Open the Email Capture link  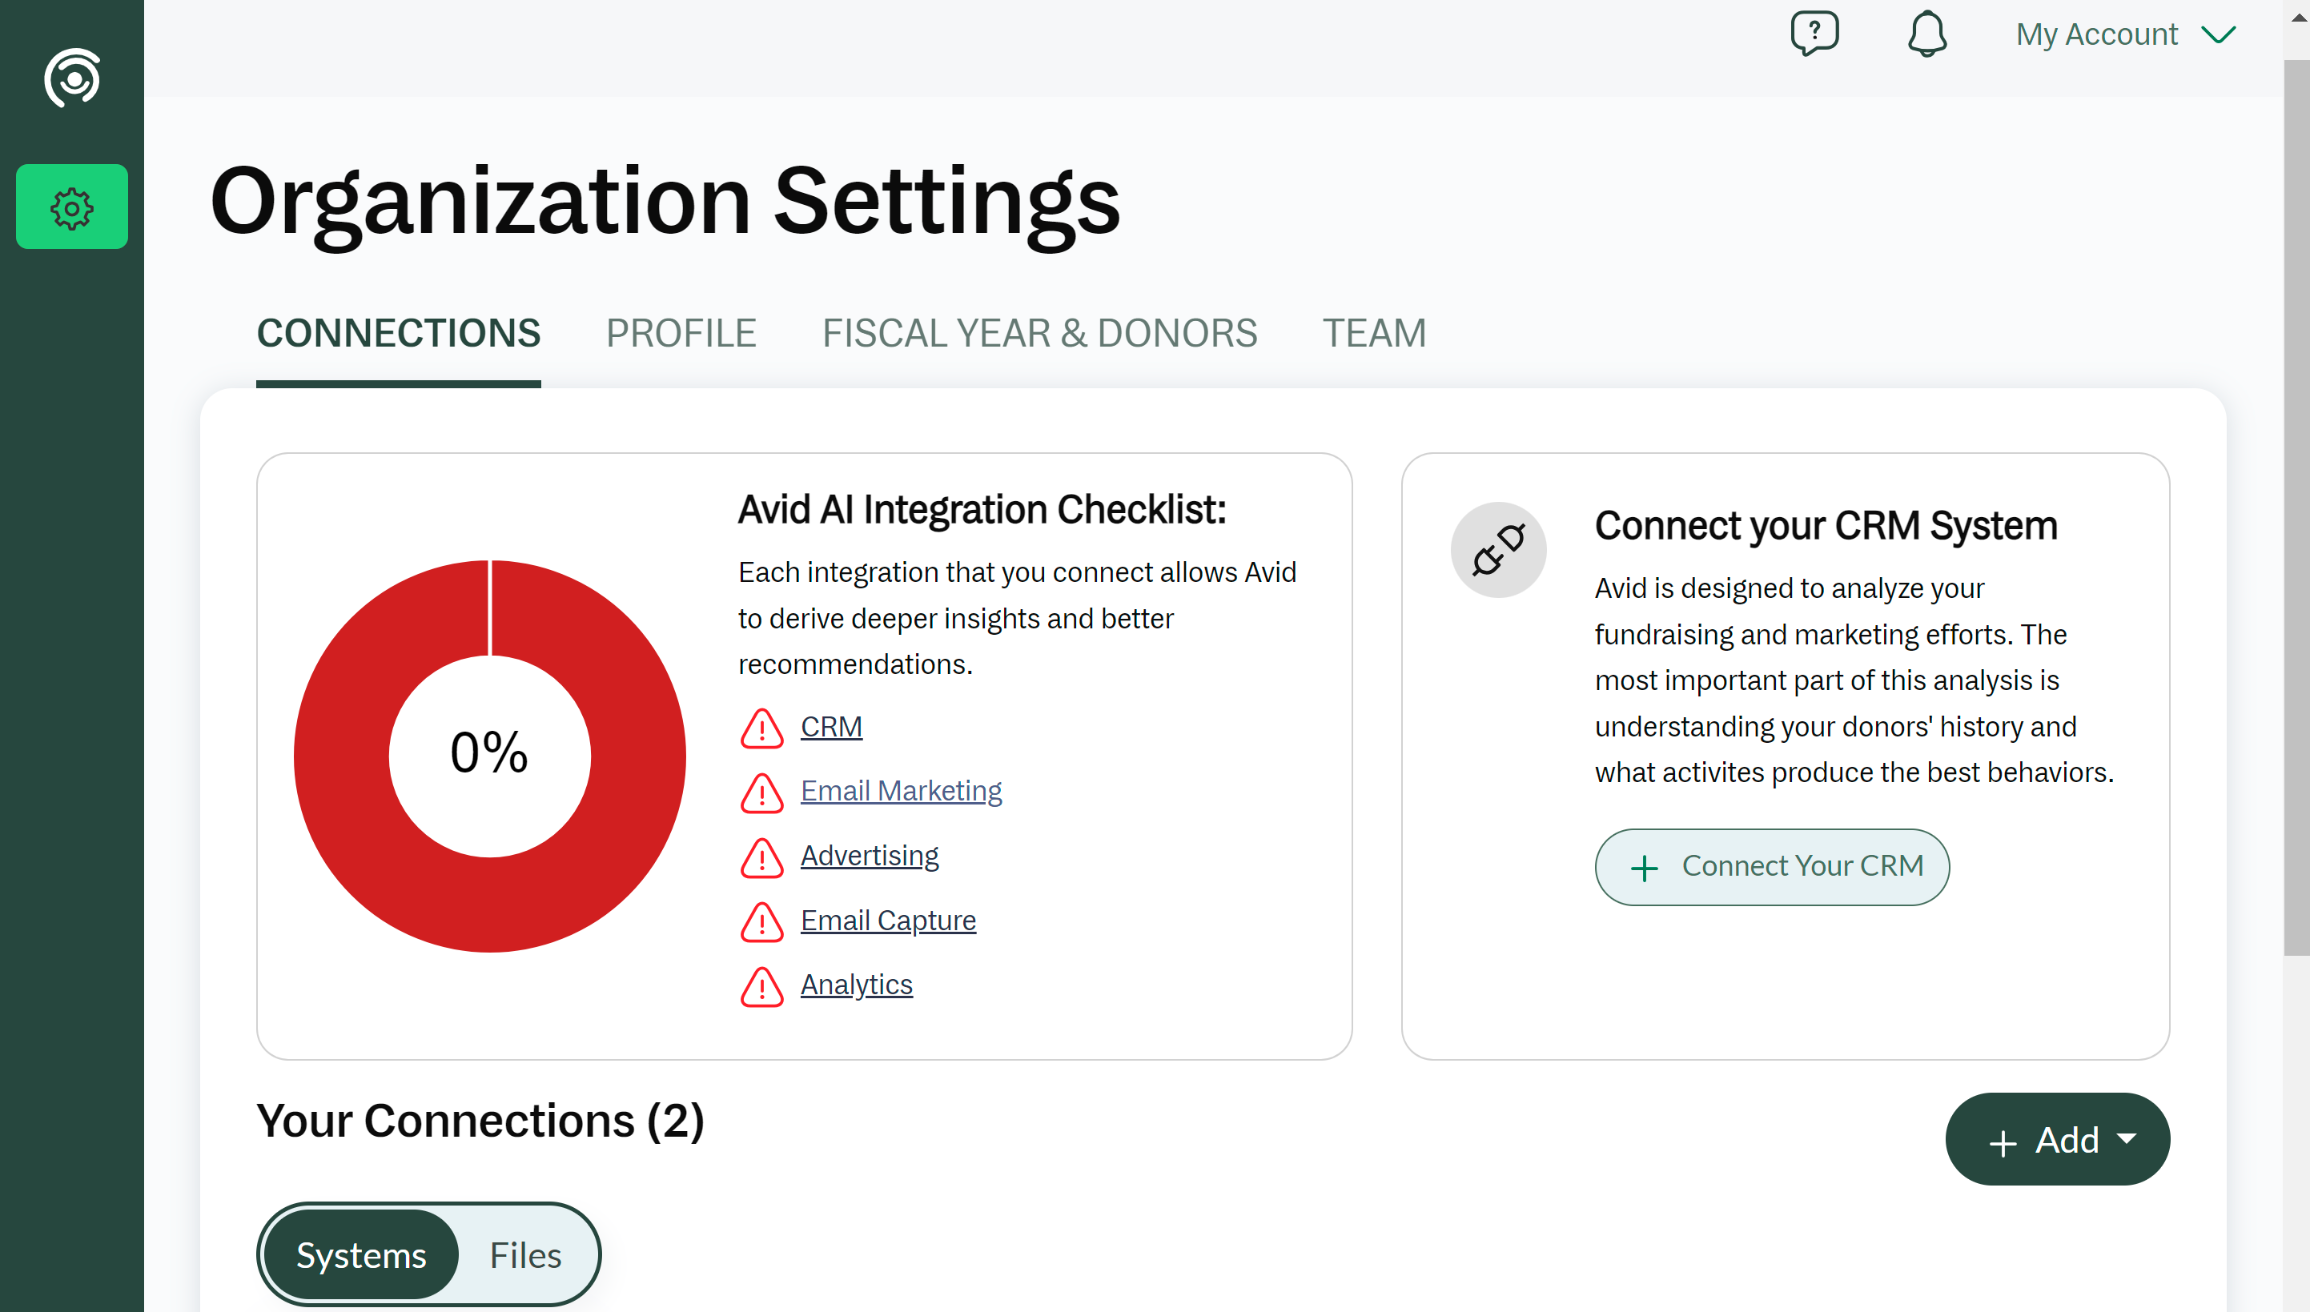pyautogui.click(x=888, y=921)
